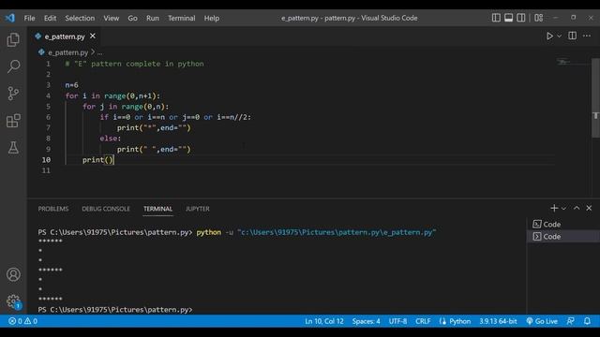Screen dimensions: 600x337
Task: Close the terminal panel
Action: pyautogui.click(x=589, y=208)
